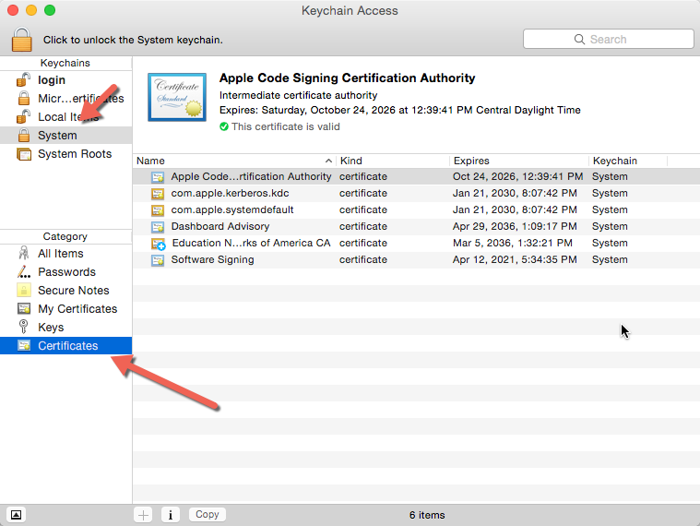
Task: Click the Apr 12, 2021 expiry cell
Action: click(x=515, y=259)
